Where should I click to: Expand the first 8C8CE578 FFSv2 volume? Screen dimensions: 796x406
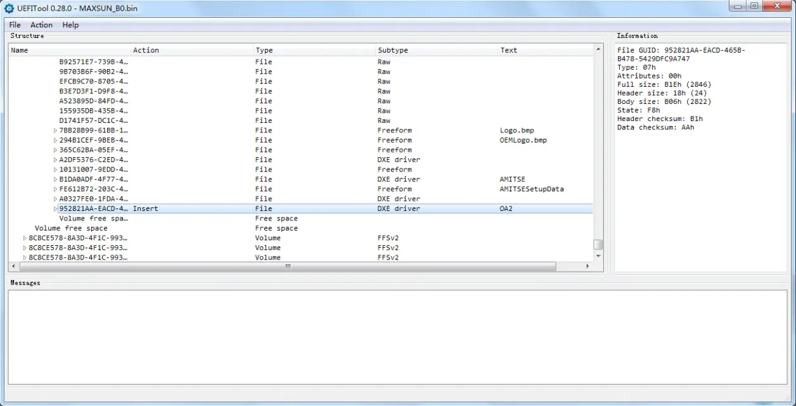coord(25,238)
